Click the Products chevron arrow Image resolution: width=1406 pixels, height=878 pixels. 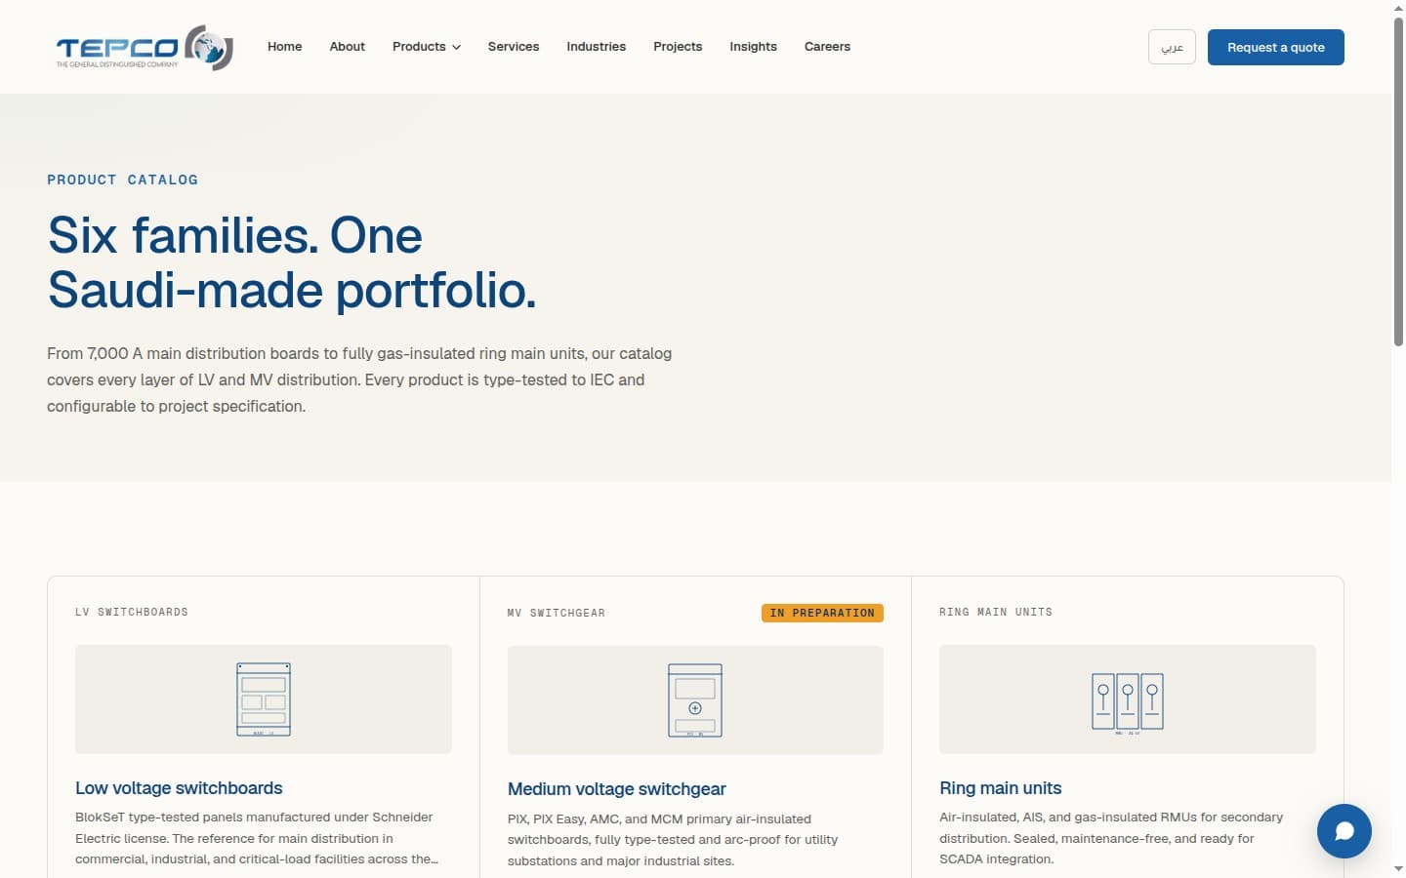(x=456, y=47)
